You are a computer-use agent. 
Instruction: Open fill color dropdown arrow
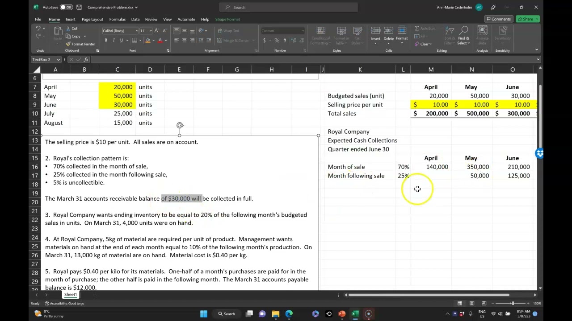153,41
